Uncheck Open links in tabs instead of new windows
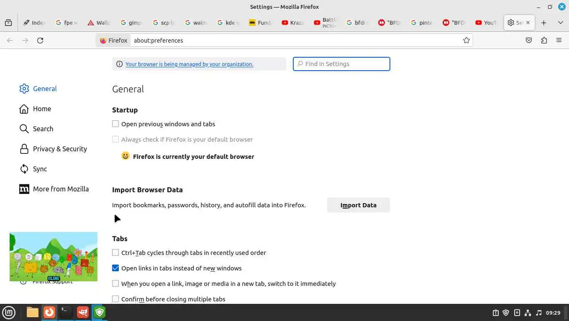Viewport: 569px width, 321px height. pos(115,268)
